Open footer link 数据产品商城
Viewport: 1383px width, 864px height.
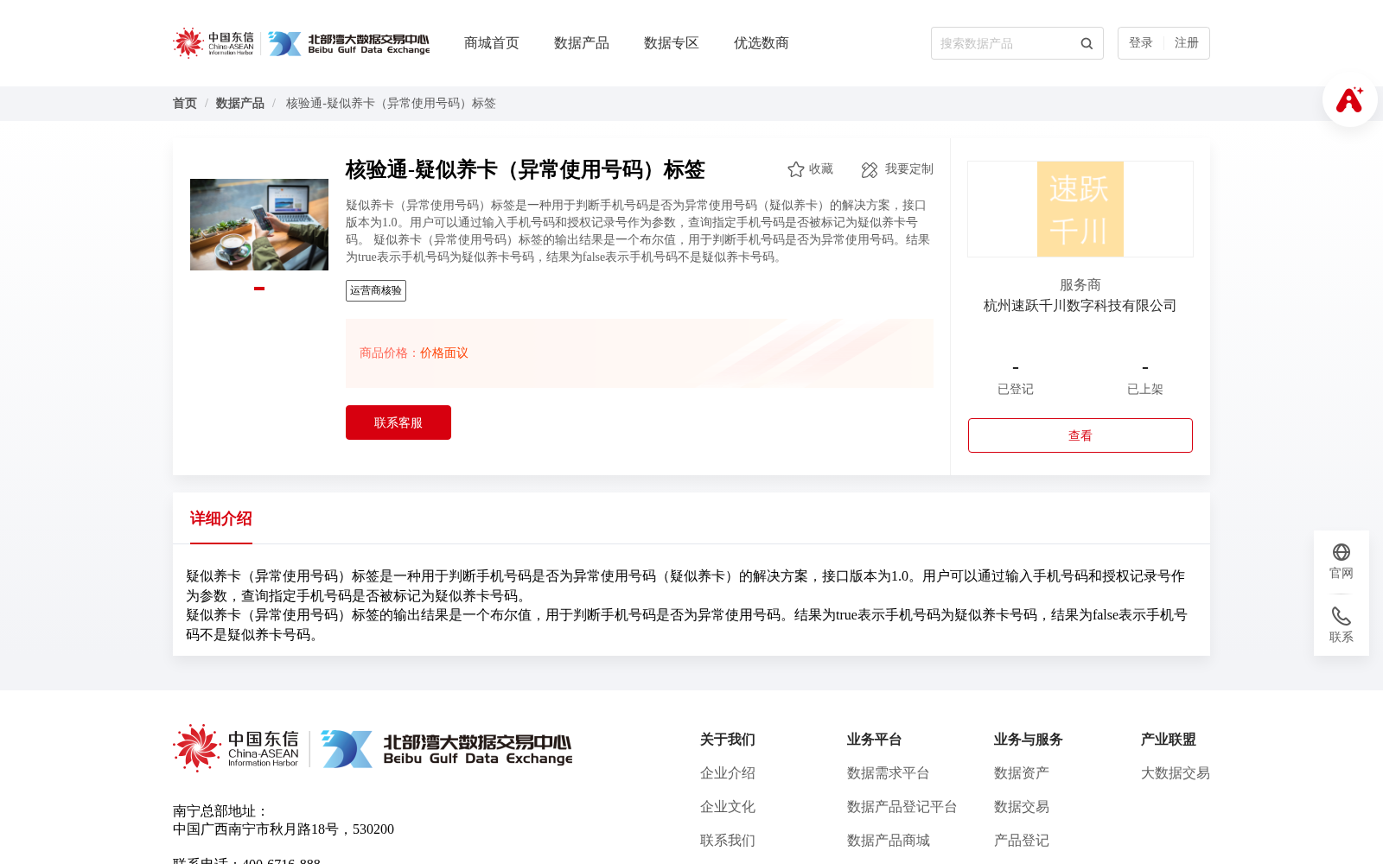click(889, 841)
